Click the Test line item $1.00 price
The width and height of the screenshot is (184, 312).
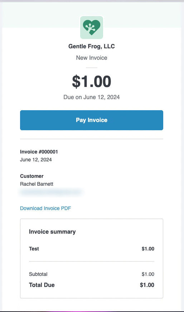pyautogui.click(x=148, y=249)
